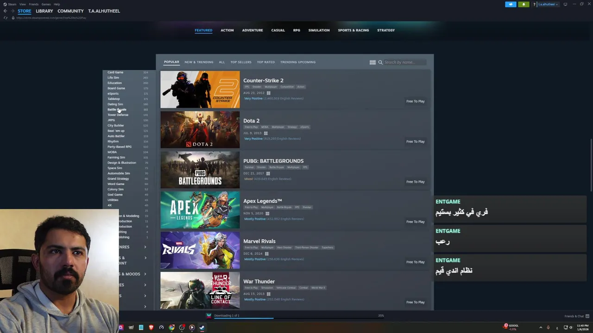The image size is (593, 333).
Task: Filter by the City Builder tag
Action: point(116,125)
